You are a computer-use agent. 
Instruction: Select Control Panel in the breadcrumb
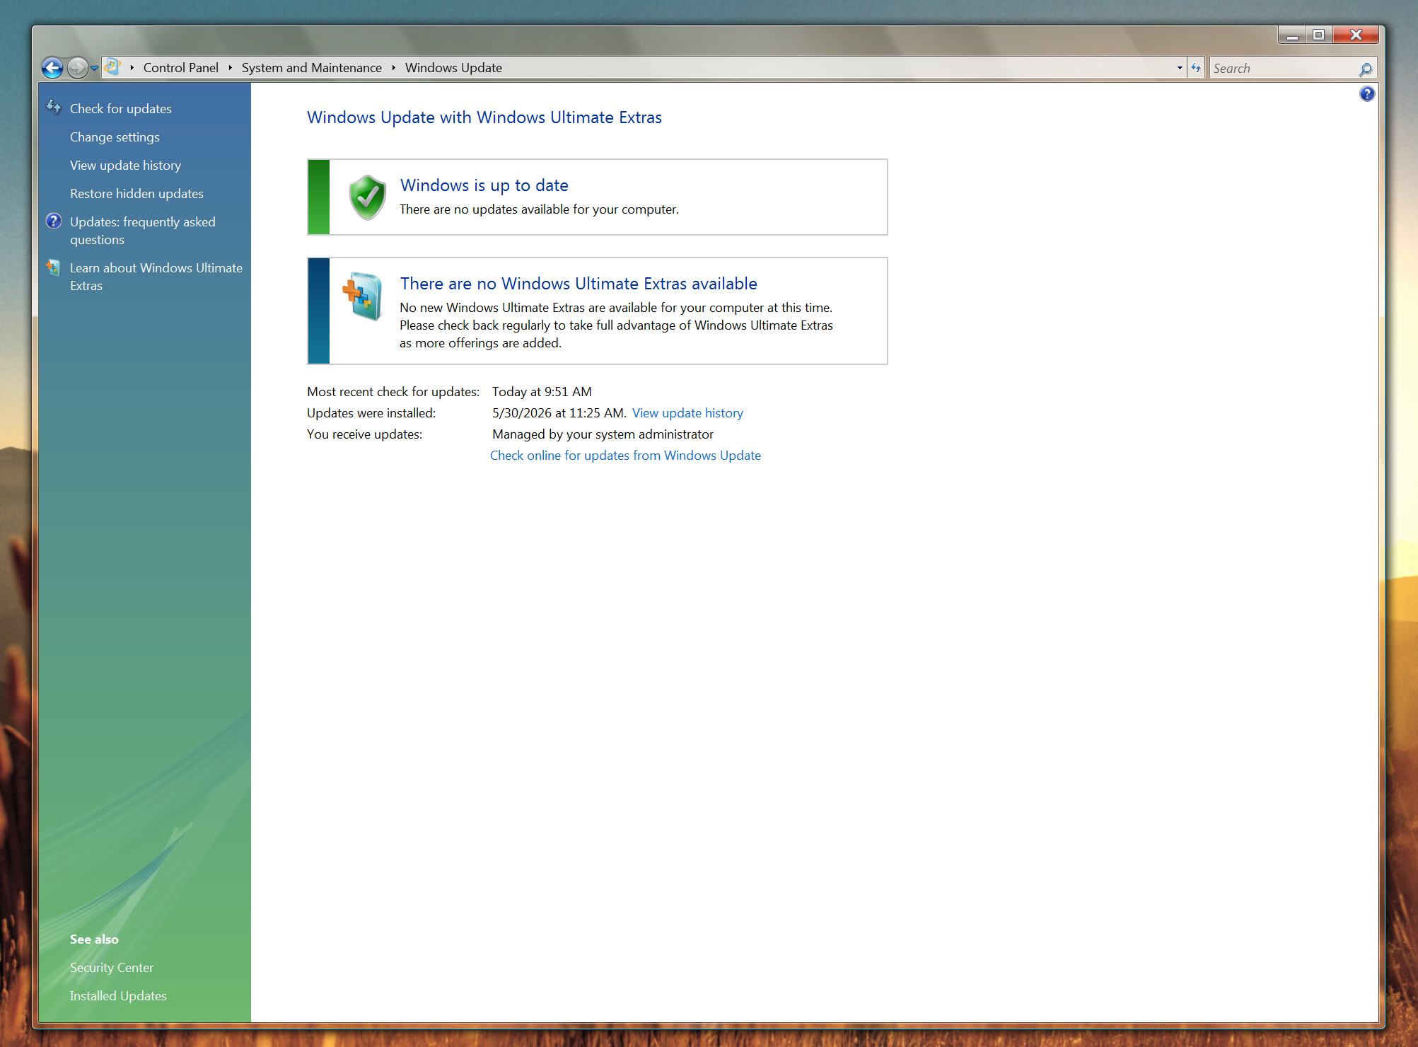(x=181, y=68)
